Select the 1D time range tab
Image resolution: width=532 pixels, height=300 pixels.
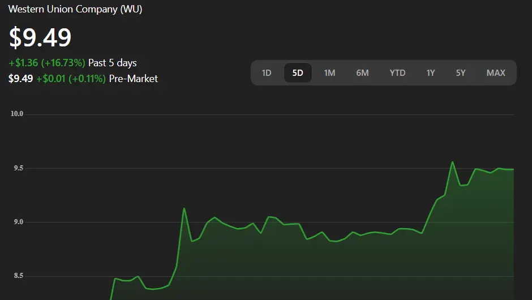[x=267, y=73]
